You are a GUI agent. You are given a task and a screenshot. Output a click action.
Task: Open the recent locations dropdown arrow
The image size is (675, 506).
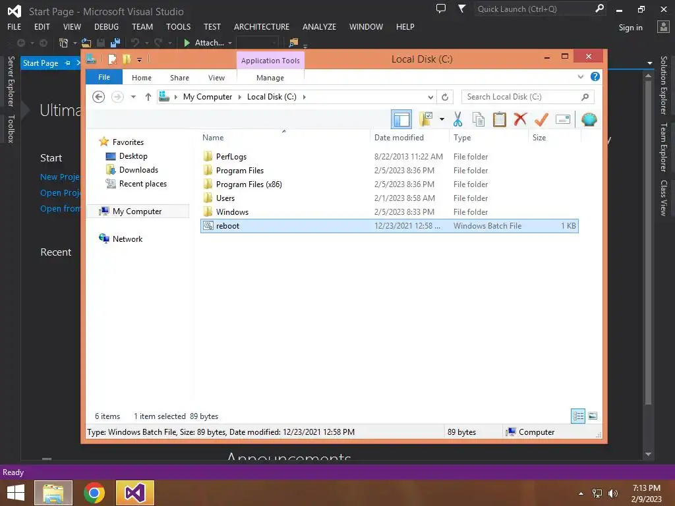(133, 97)
